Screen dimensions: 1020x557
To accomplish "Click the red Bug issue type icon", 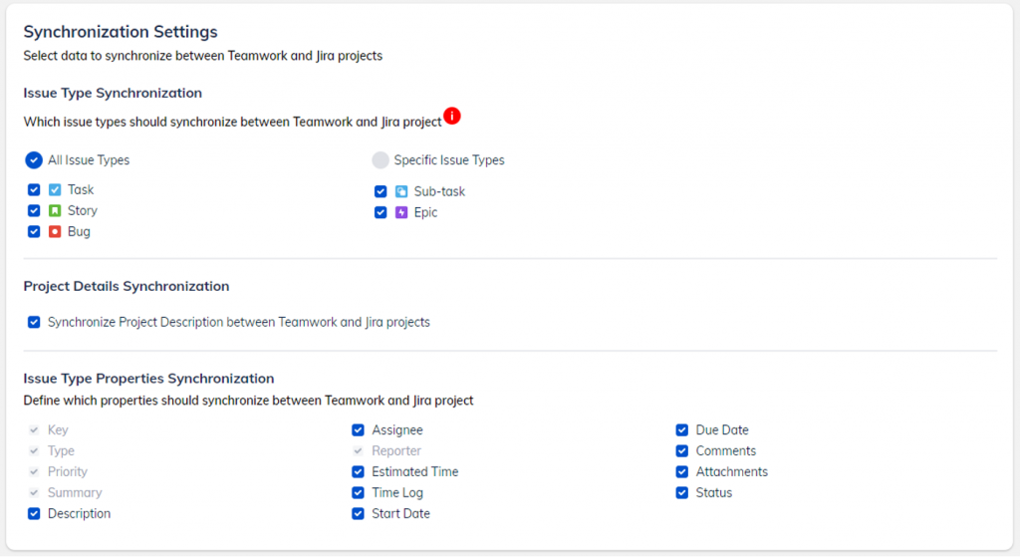I will pos(56,231).
